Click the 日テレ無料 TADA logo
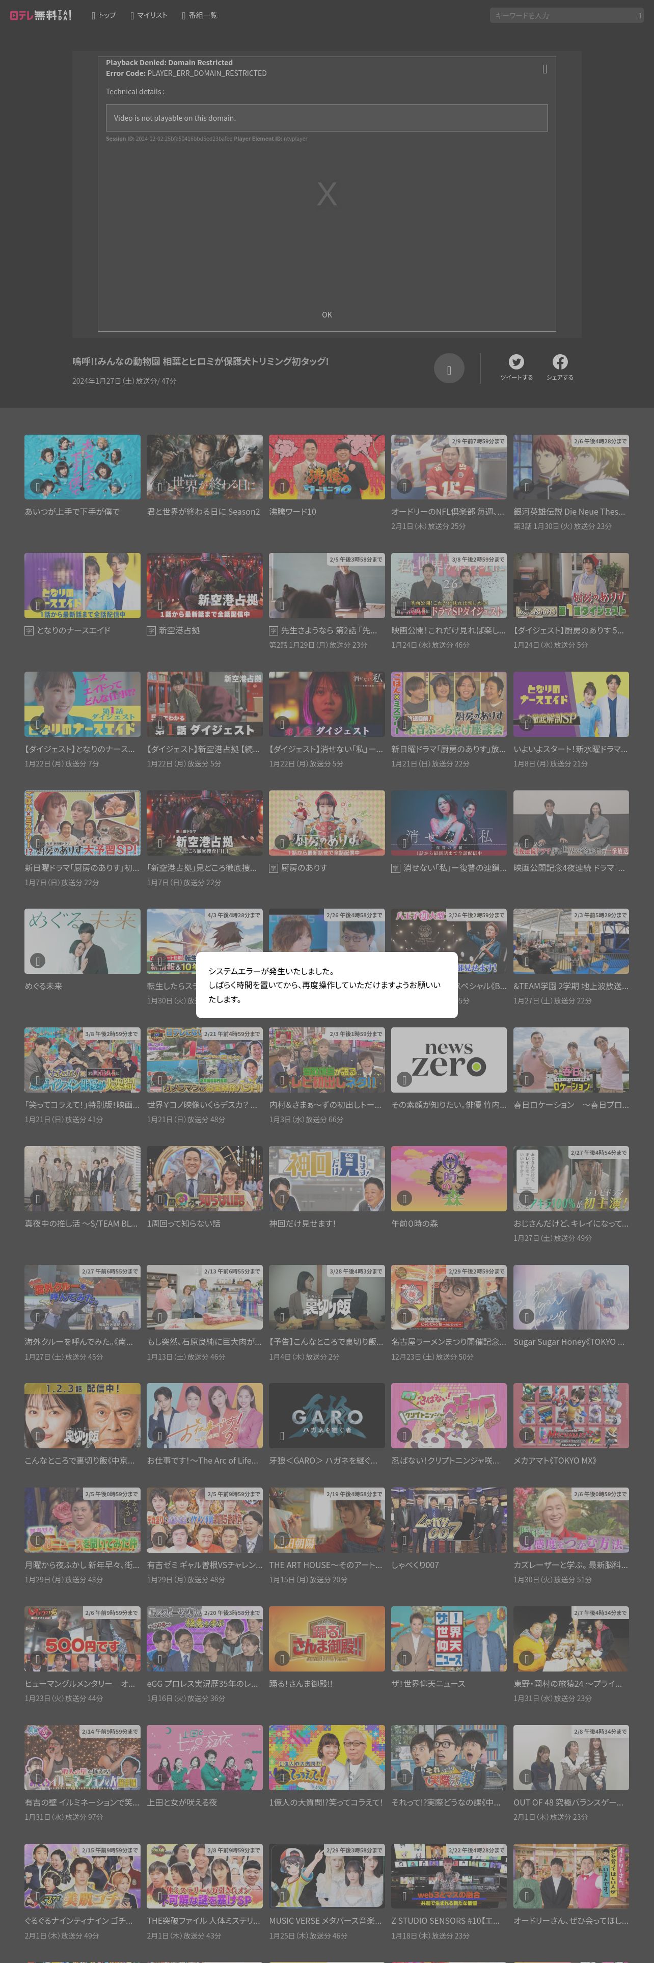The image size is (654, 1963). 40,15
